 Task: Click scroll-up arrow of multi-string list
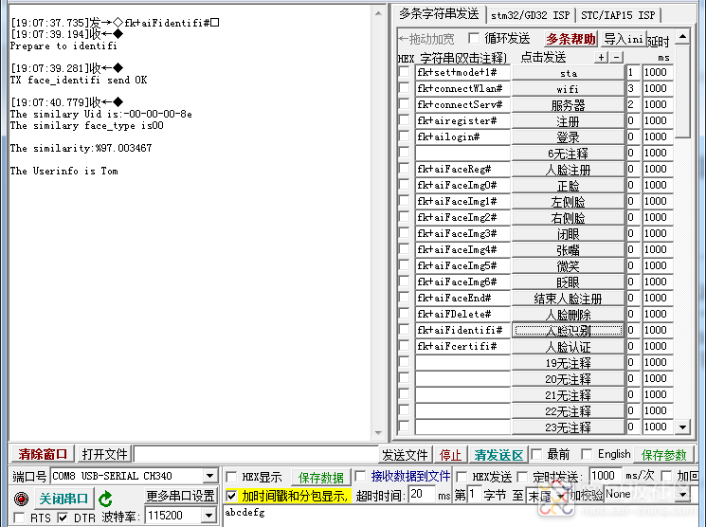pyautogui.click(x=682, y=36)
